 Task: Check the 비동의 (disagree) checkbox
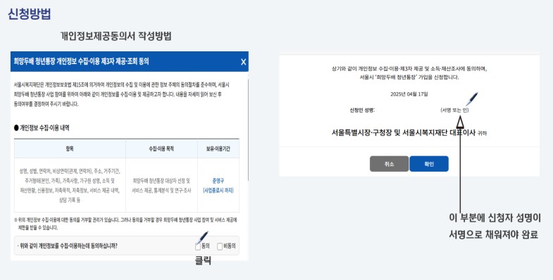[220, 246]
